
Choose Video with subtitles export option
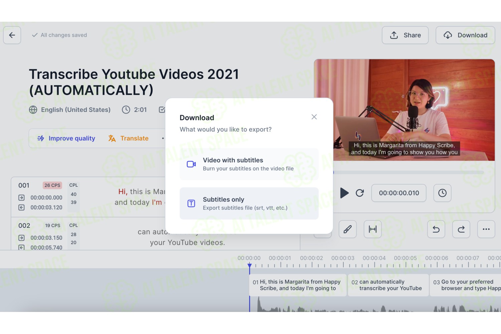249,164
